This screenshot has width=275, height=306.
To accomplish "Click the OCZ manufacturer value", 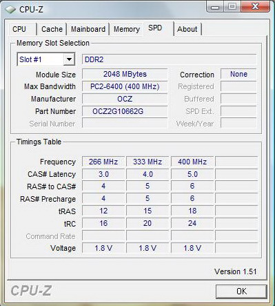I will [125, 99].
